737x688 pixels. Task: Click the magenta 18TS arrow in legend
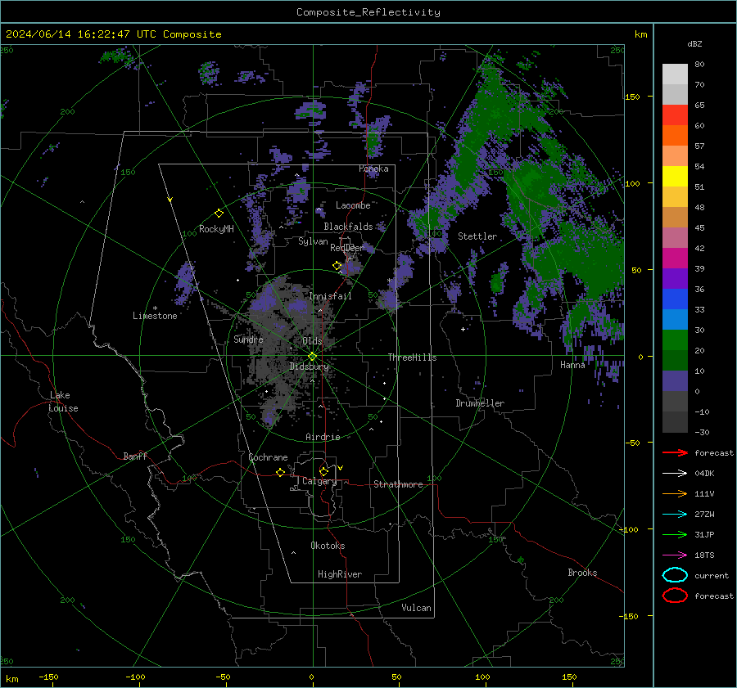(x=675, y=555)
